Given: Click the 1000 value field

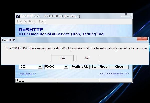Looking at the screenshot, I should click(28, 67).
